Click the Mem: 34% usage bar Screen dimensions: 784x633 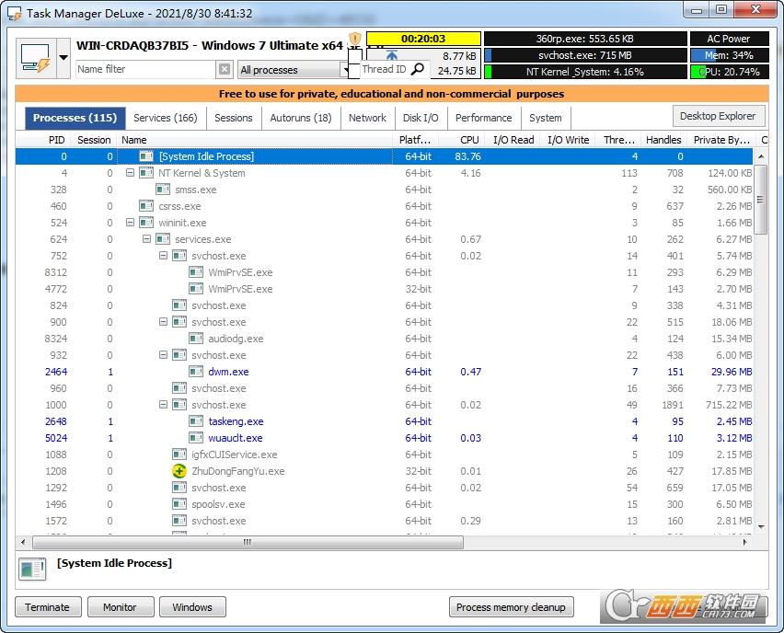click(x=730, y=55)
